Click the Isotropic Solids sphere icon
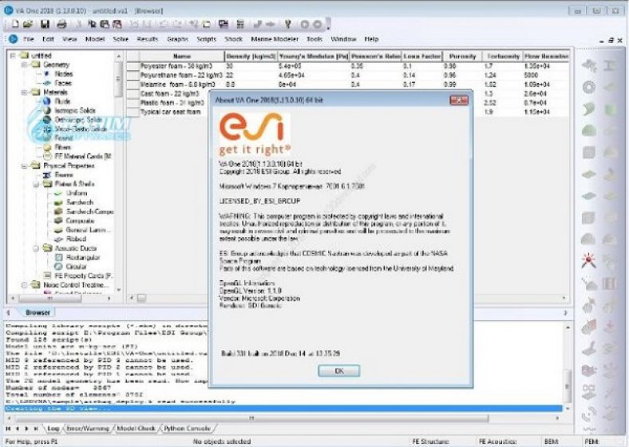 coord(47,110)
